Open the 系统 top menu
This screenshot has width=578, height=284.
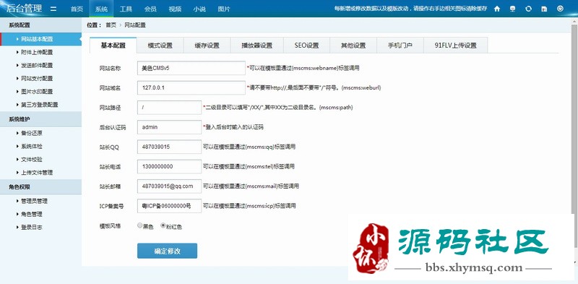(101, 9)
